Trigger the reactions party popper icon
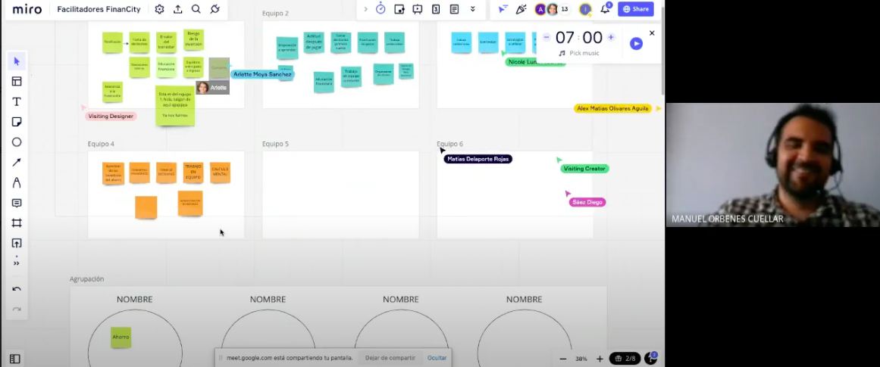The image size is (880, 367). pos(521,9)
